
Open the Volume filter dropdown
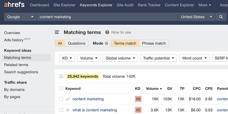[89, 58]
